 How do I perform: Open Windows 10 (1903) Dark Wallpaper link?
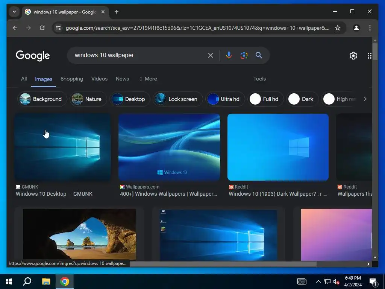pyautogui.click(x=278, y=194)
